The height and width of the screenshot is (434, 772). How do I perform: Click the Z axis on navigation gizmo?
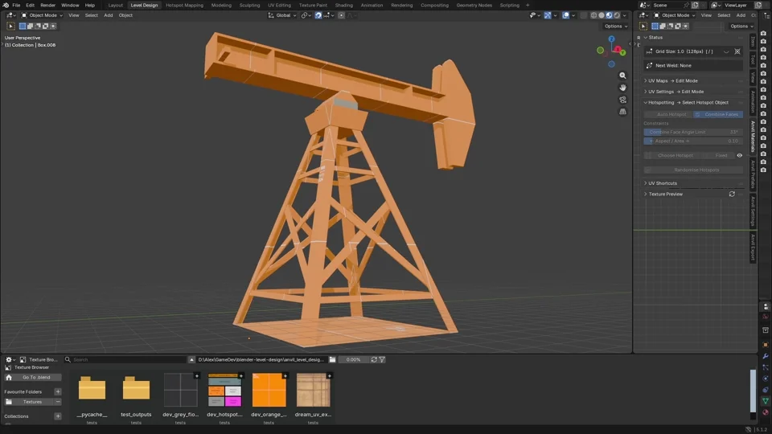[x=611, y=39]
